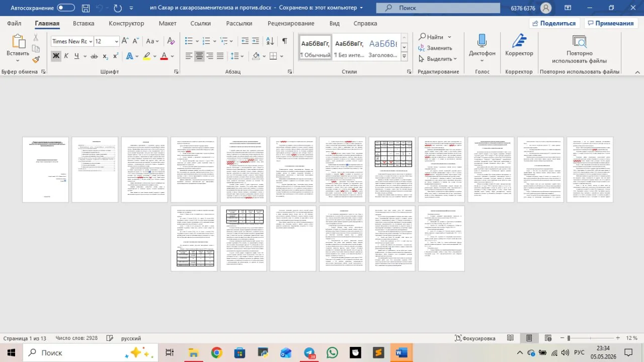Expand the styles gallery list
The width and height of the screenshot is (644, 362).
(404, 57)
